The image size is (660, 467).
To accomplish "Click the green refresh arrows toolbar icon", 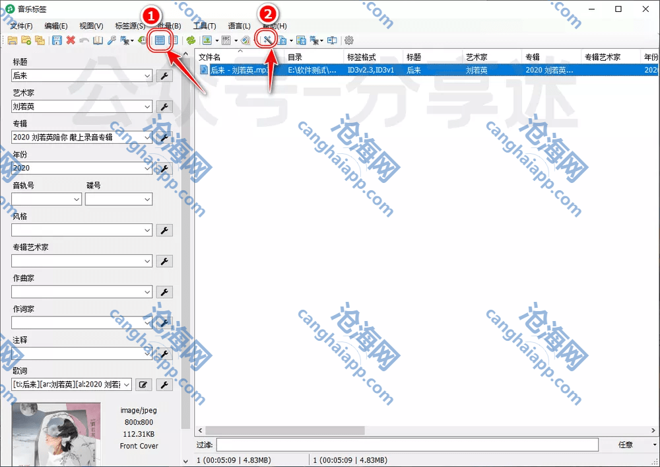I will [191, 40].
